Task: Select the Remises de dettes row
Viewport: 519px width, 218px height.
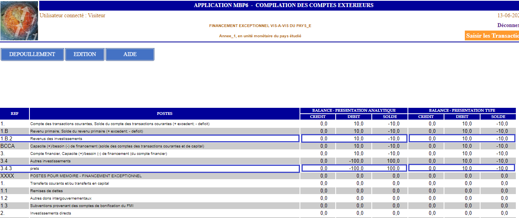Action: tap(47, 191)
